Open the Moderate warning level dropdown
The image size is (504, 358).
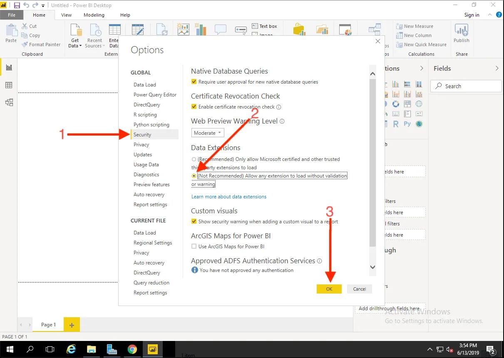pyautogui.click(x=208, y=133)
